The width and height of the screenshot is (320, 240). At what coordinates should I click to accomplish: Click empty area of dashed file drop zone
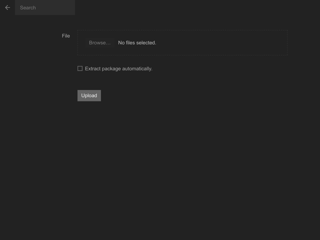coord(222,43)
